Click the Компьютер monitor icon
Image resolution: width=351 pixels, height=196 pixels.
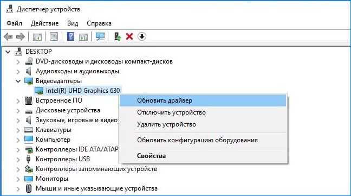pyautogui.click(x=29, y=140)
